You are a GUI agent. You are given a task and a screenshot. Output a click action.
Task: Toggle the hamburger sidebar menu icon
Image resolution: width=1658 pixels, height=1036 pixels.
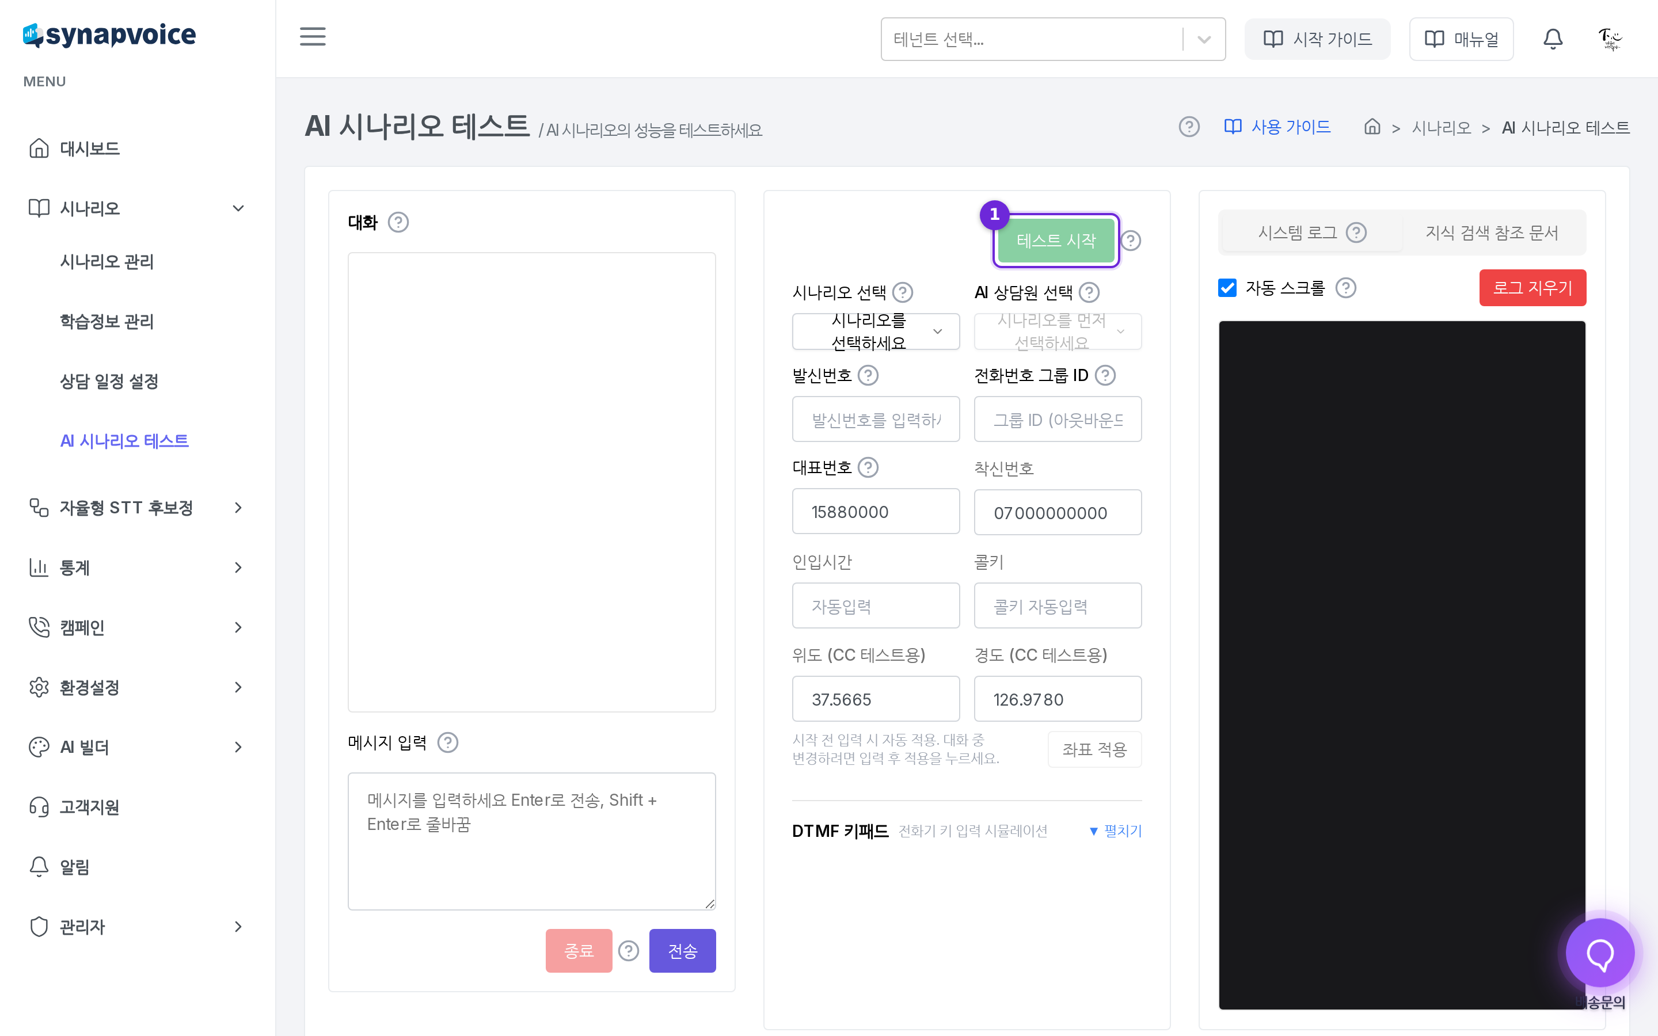[x=313, y=36]
